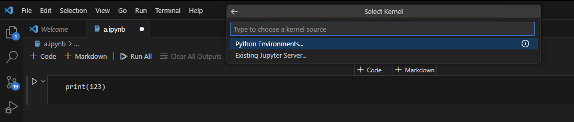Add Code cell from toolbar
Viewport: 574px width, 122px height.
pyautogui.click(x=43, y=56)
